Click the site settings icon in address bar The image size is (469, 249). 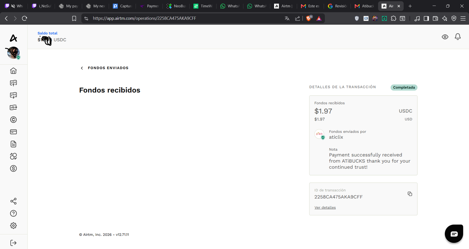(86, 18)
